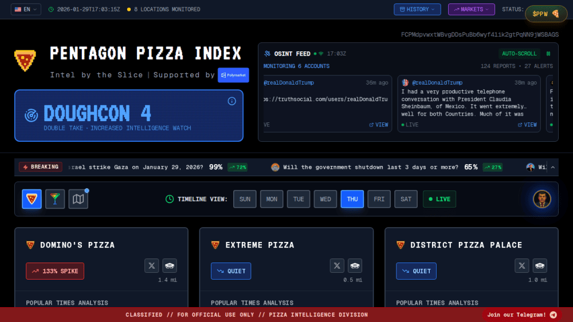Click the timestamp at the top bar
This screenshot has width=573, height=322.
pos(84,10)
